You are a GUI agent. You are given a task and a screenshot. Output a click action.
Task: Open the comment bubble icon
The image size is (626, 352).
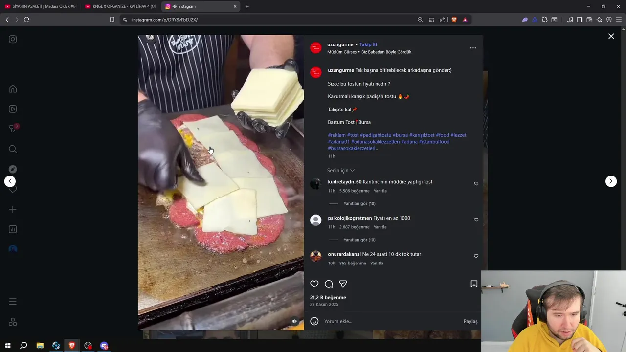329,284
